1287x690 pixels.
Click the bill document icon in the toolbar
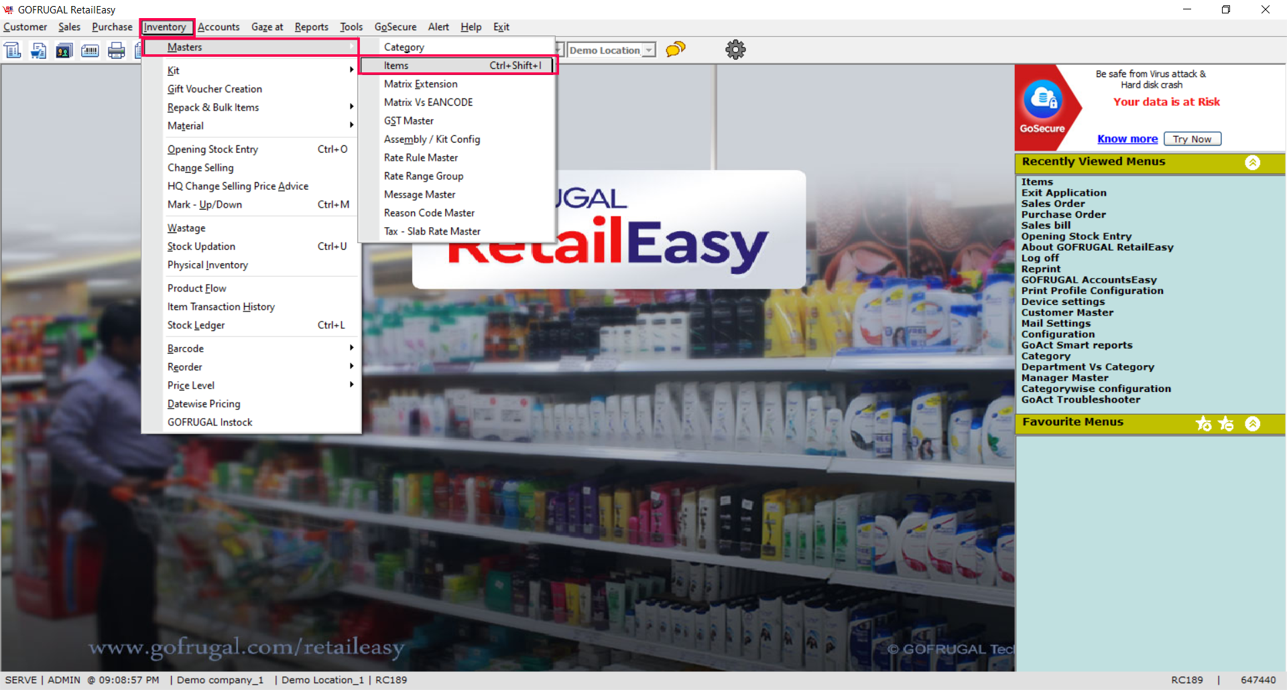(13, 50)
